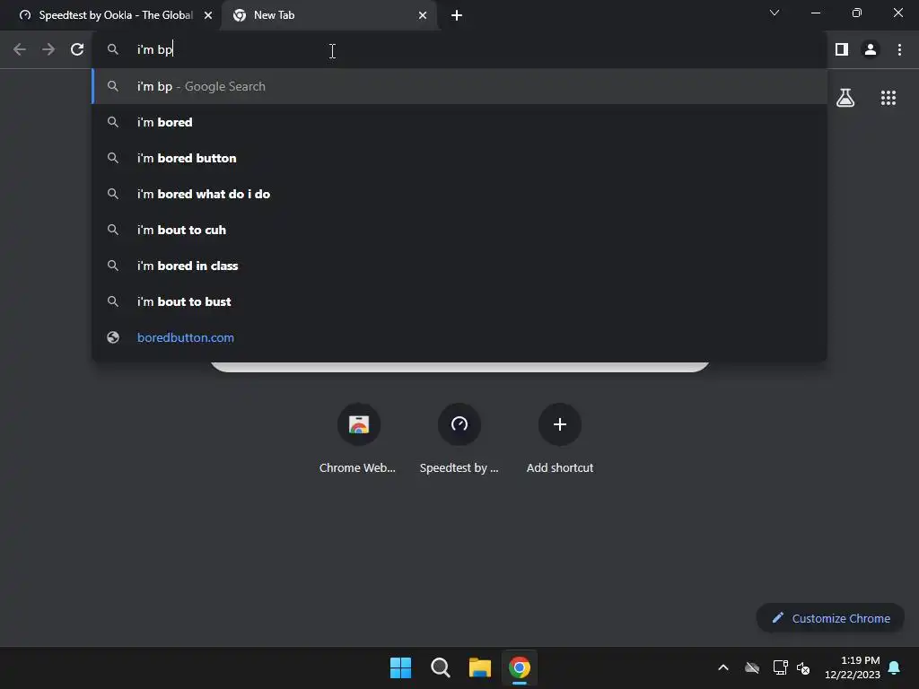Viewport: 919px width, 689px height.
Task: Open the Google apps grid
Action: 888,98
